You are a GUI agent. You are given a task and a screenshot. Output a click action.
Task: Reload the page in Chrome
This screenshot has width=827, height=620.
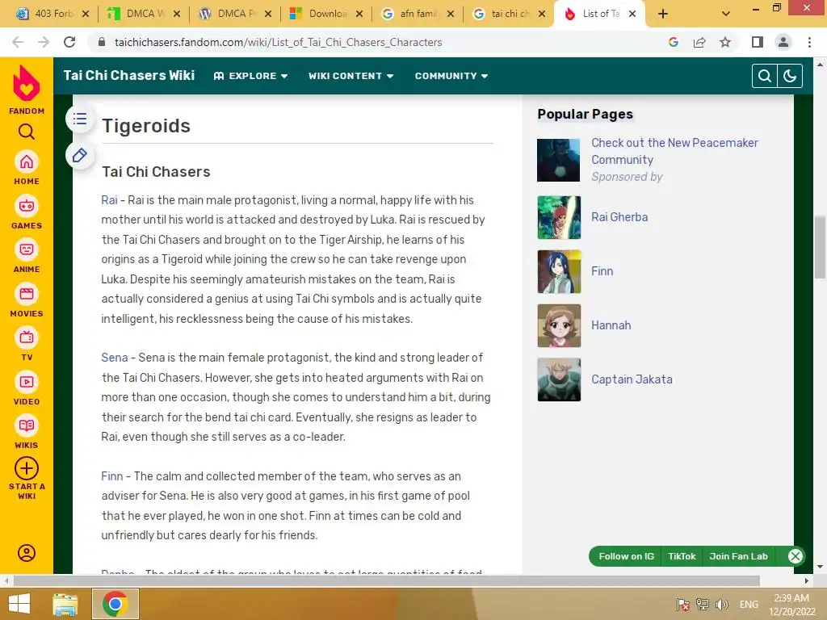click(69, 42)
